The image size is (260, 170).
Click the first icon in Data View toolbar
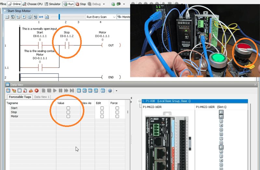tap(9, 91)
